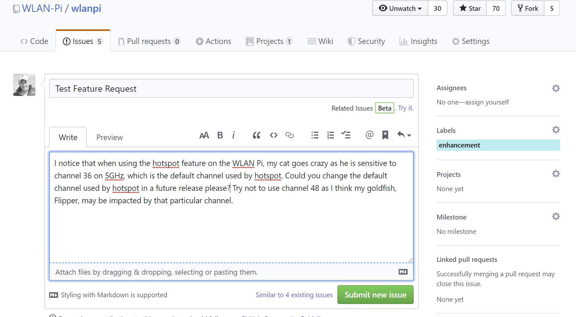Click assign yourself link
Image resolution: width=576 pixels, height=317 pixels.
487,102
